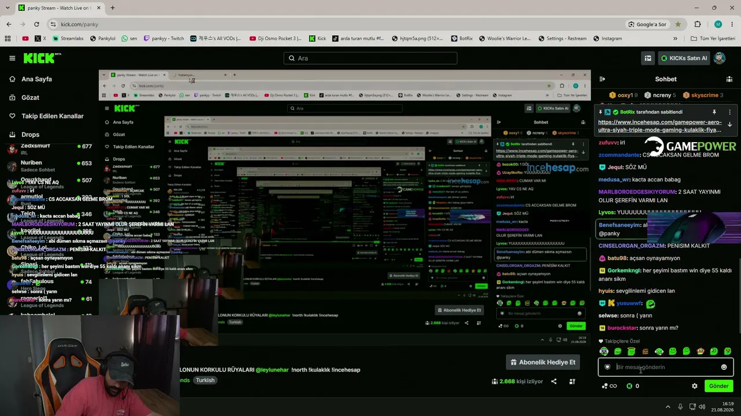
Task: Open the Nuriben channel in sidebar
Action: click(49, 166)
